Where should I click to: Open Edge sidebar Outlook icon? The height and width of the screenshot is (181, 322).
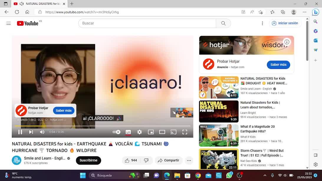[x=316, y=40]
